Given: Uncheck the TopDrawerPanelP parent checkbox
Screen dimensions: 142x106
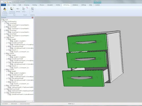Looking at the screenshot, I should [7, 86].
